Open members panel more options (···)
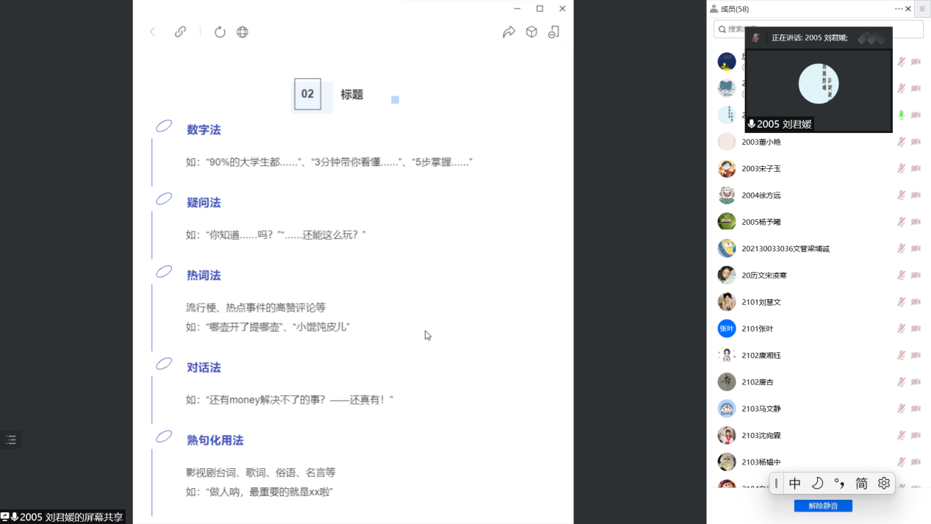This screenshot has height=524, width=931. coord(898,9)
